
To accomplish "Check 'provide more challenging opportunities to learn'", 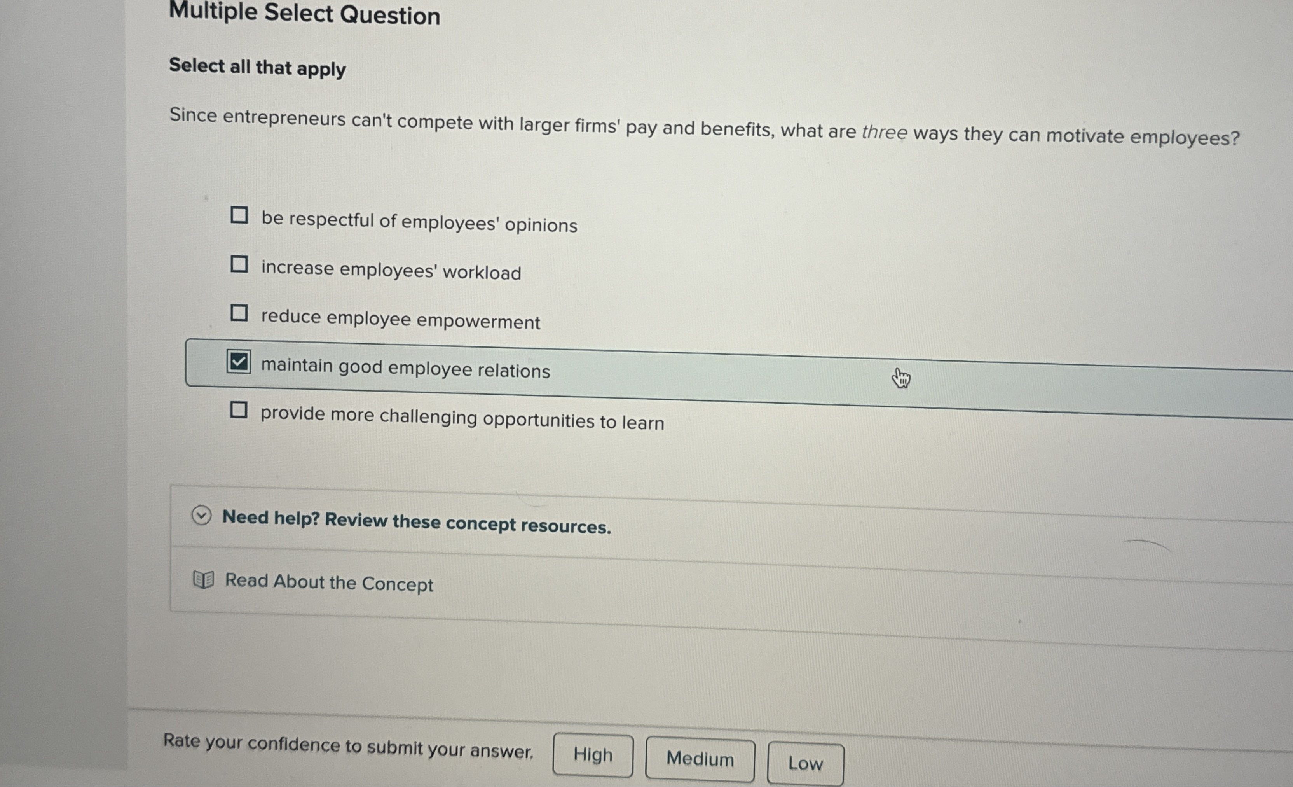I will [239, 409].
